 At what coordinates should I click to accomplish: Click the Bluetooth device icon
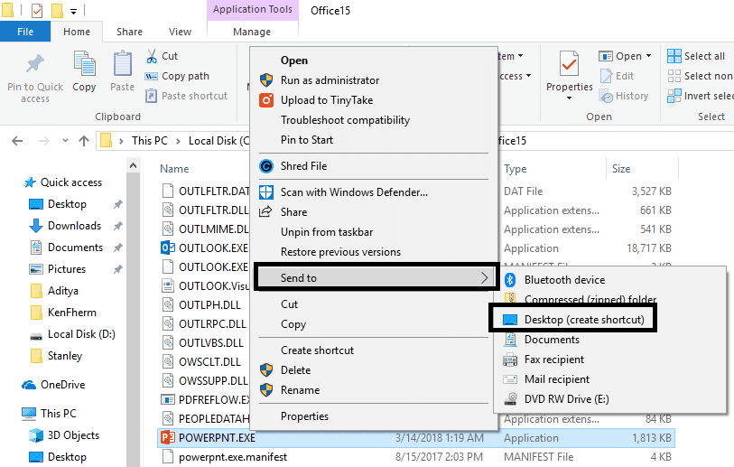click(510, 280)
